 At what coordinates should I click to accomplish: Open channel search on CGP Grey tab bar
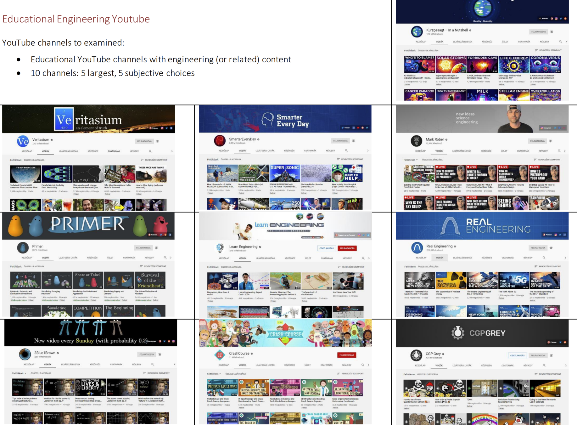coord(544,365)
